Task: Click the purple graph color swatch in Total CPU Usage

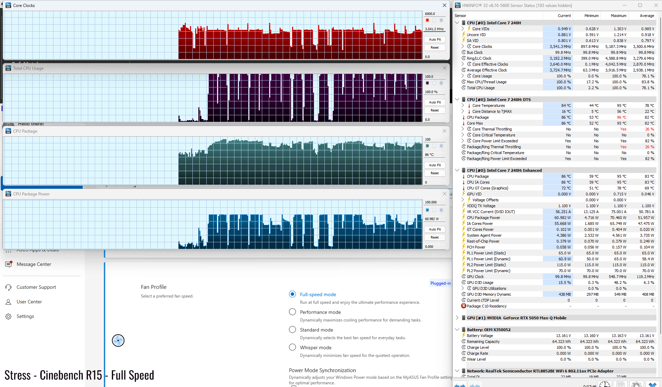Action: pyautogui.click(x=427, y=83)
